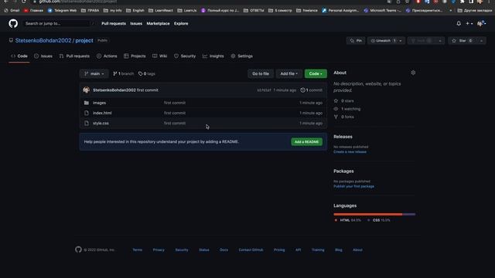Expand the Fork dropdown arrow
This screenshot has height=278, width=495.
440,41
